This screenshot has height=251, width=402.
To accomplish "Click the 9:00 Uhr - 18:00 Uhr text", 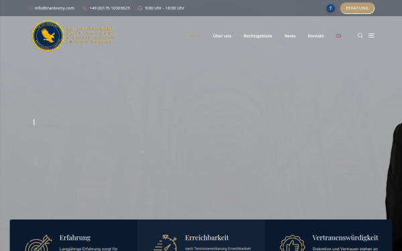I will pos(164,8).
